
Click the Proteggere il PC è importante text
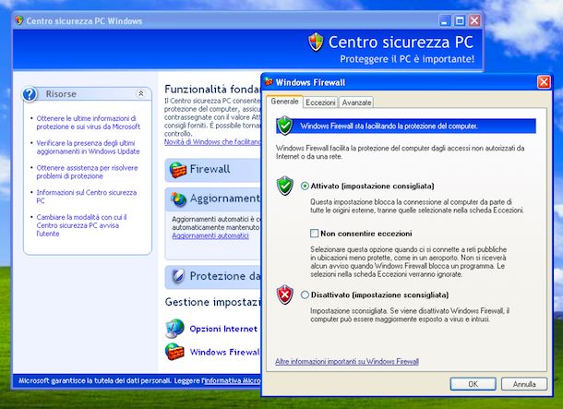pos(407,59)
